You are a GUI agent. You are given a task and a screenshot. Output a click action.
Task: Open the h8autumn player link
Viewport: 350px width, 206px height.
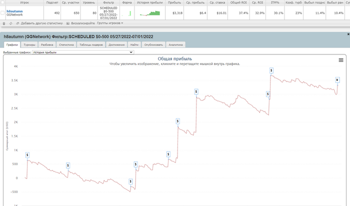[x=14, y=11]
